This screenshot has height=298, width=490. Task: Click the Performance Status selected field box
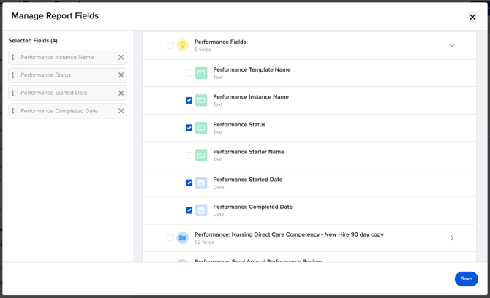pos(66,75)
